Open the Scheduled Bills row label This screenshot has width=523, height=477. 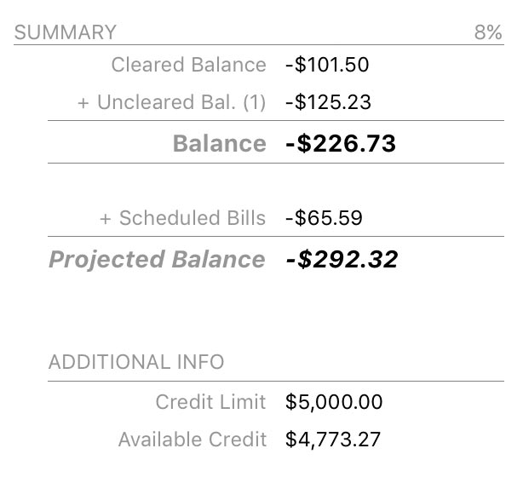click(192, 217)
